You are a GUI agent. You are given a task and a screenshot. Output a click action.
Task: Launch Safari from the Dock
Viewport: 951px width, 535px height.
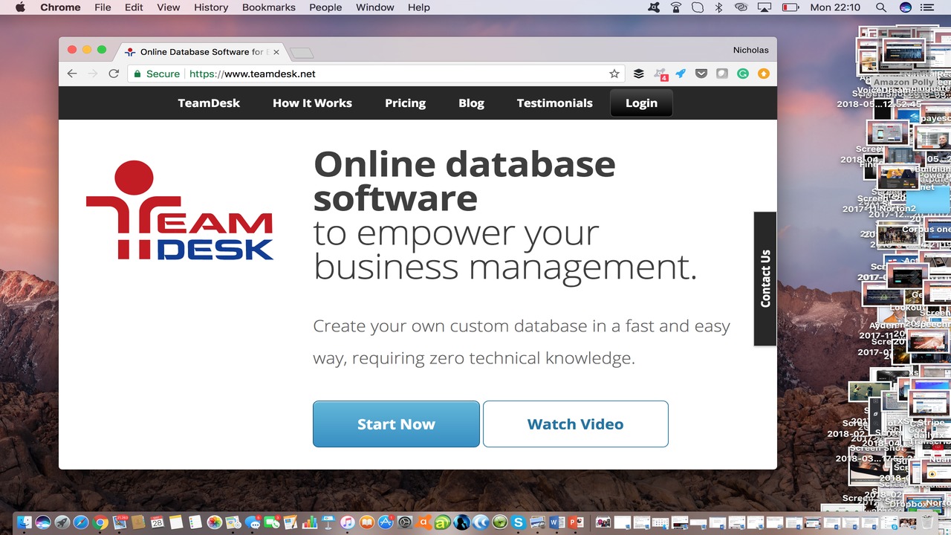[80, 522]
